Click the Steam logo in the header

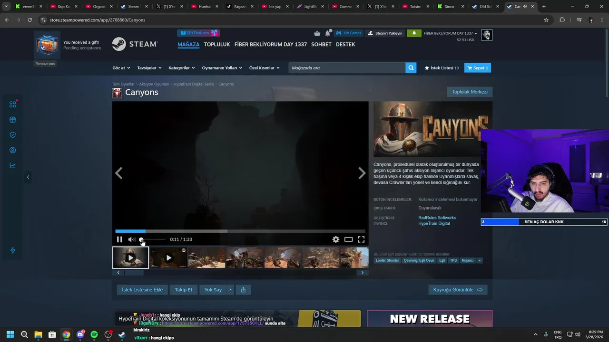[x=135, y=44]
